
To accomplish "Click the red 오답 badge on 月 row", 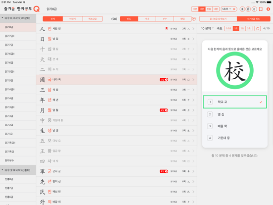I will (x=164, y=110).
